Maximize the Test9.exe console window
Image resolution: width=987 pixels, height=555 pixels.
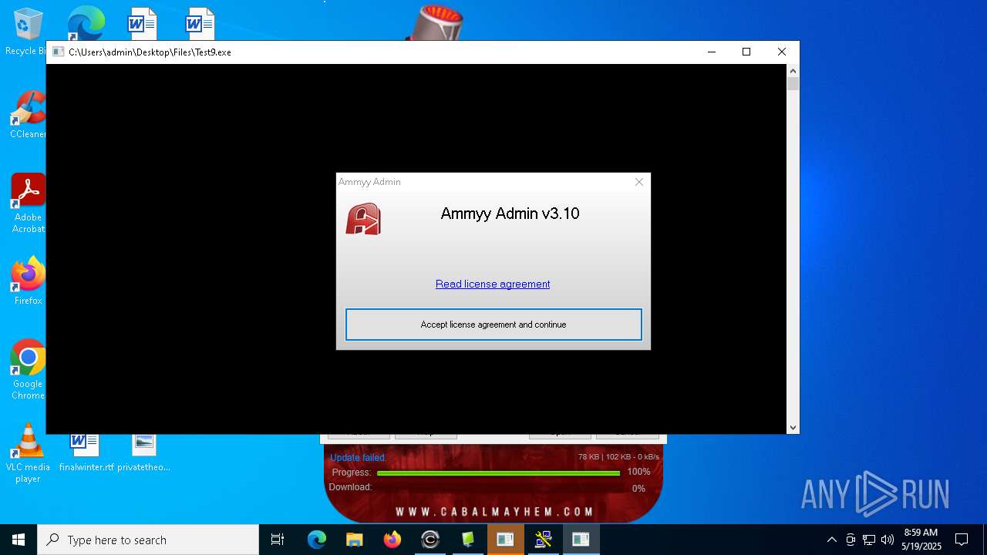click(x=746, y=52)
